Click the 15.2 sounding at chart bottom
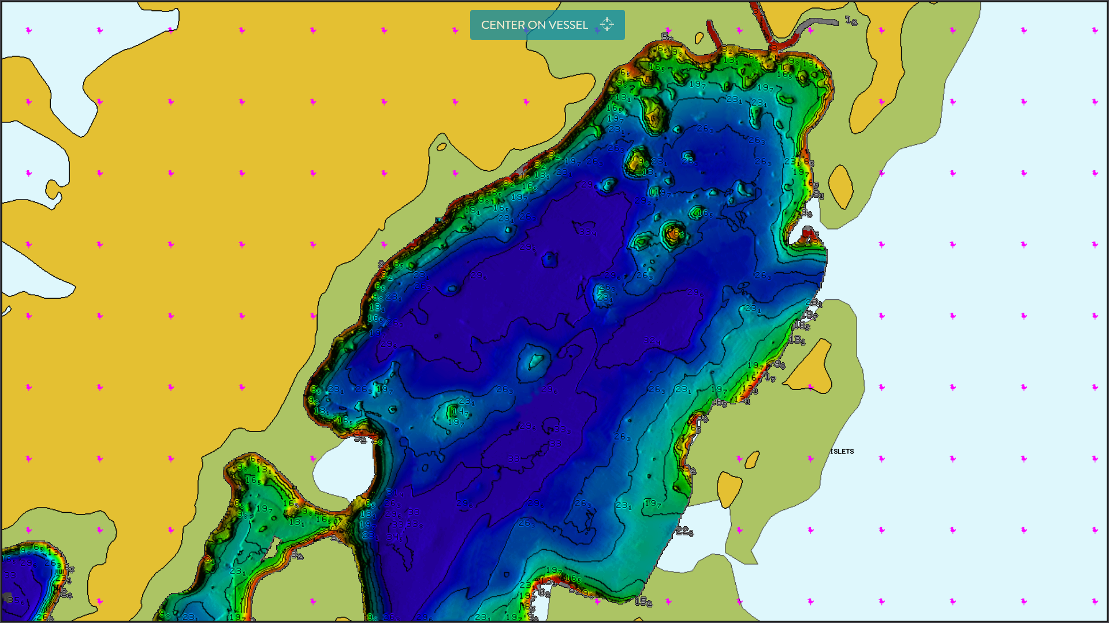This screenshot has height=623, width=1109. 643,602
